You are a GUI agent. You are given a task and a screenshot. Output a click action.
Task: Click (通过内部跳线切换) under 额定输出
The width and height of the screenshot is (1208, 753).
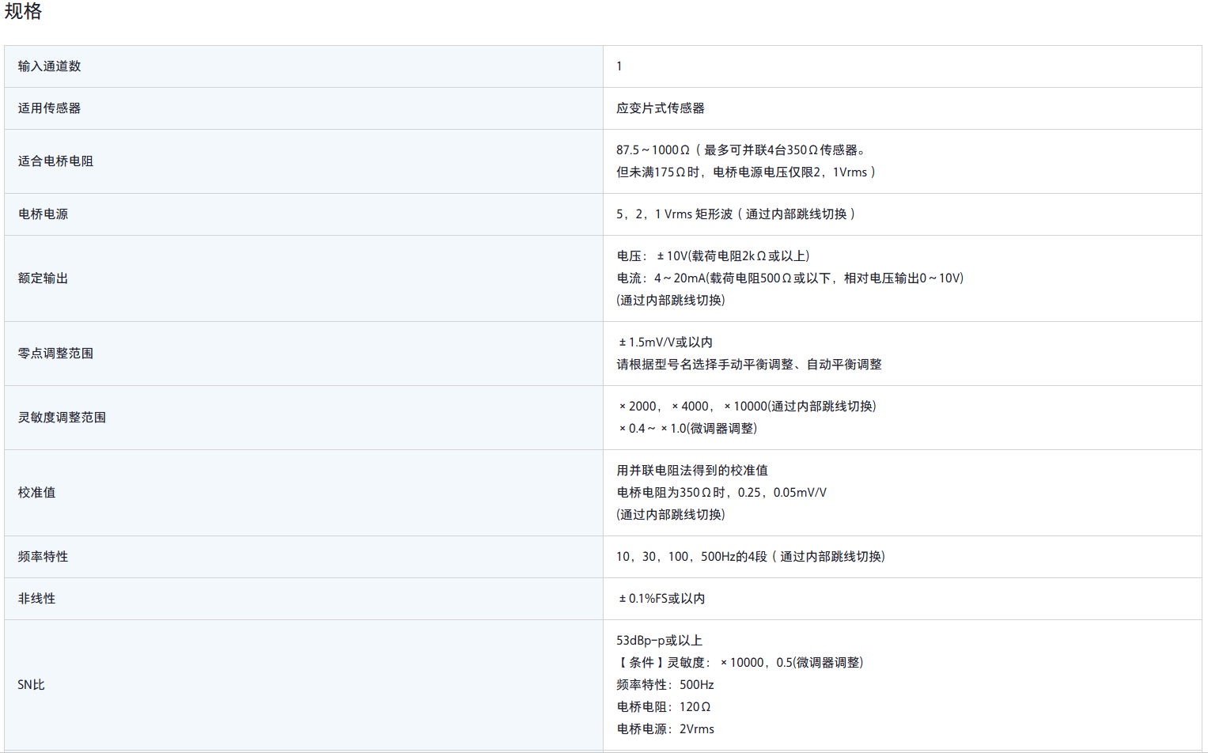point(671,301)
